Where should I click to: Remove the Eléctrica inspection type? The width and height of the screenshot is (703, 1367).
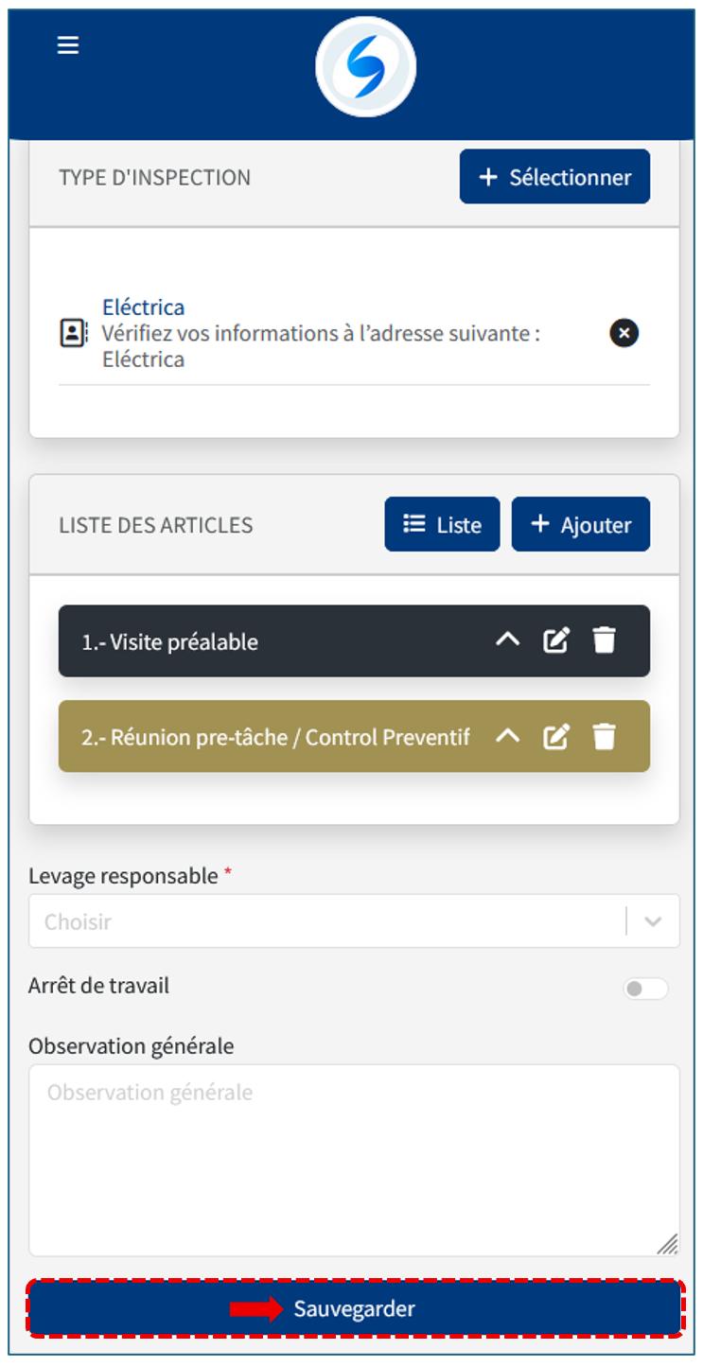[624, 333]
